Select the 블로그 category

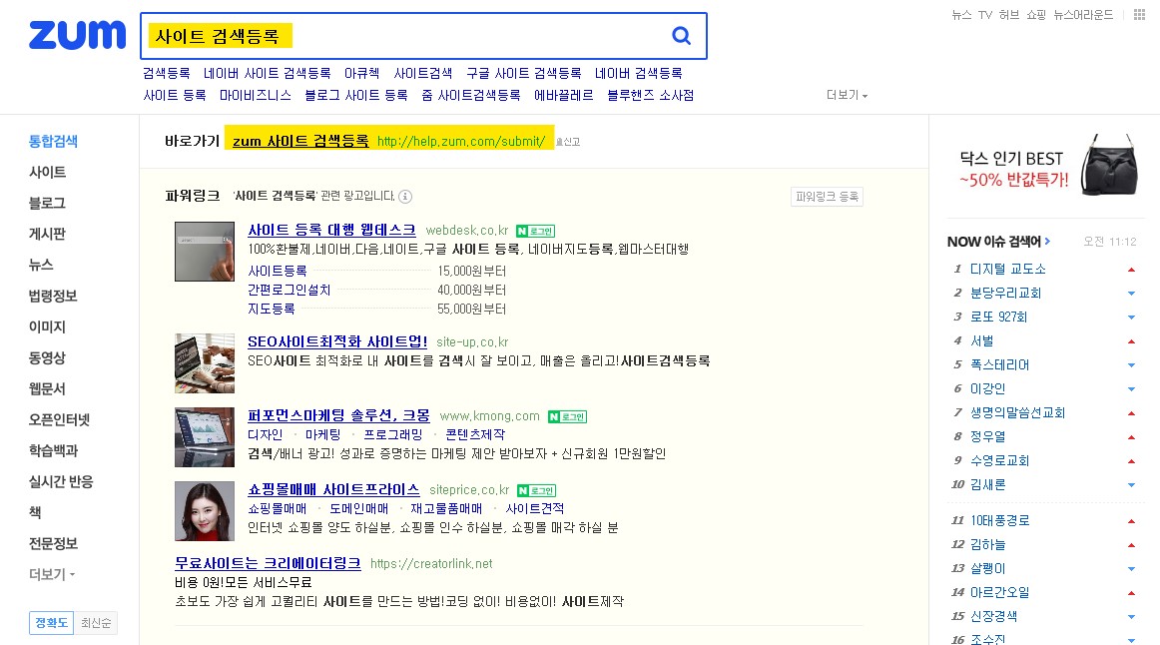[47, 203]
